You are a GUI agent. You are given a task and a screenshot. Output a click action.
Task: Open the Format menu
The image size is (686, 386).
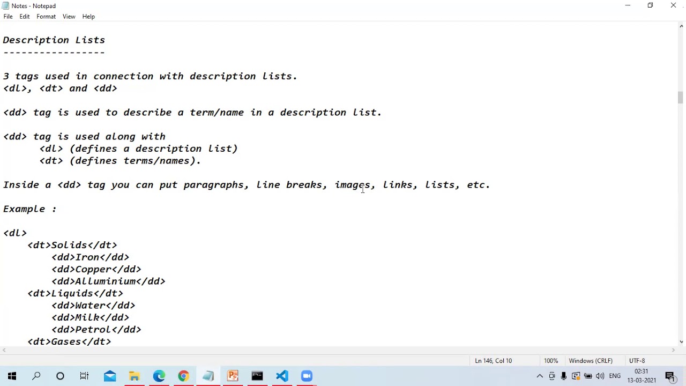coord(46,17)
